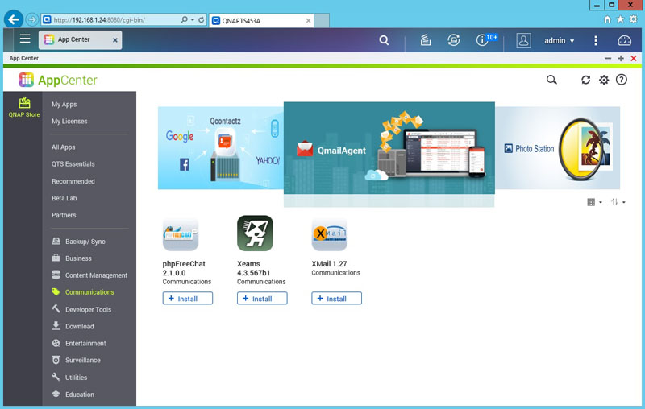645x409 pixels.
Task: Open Partners category
Action: [64, 215]
